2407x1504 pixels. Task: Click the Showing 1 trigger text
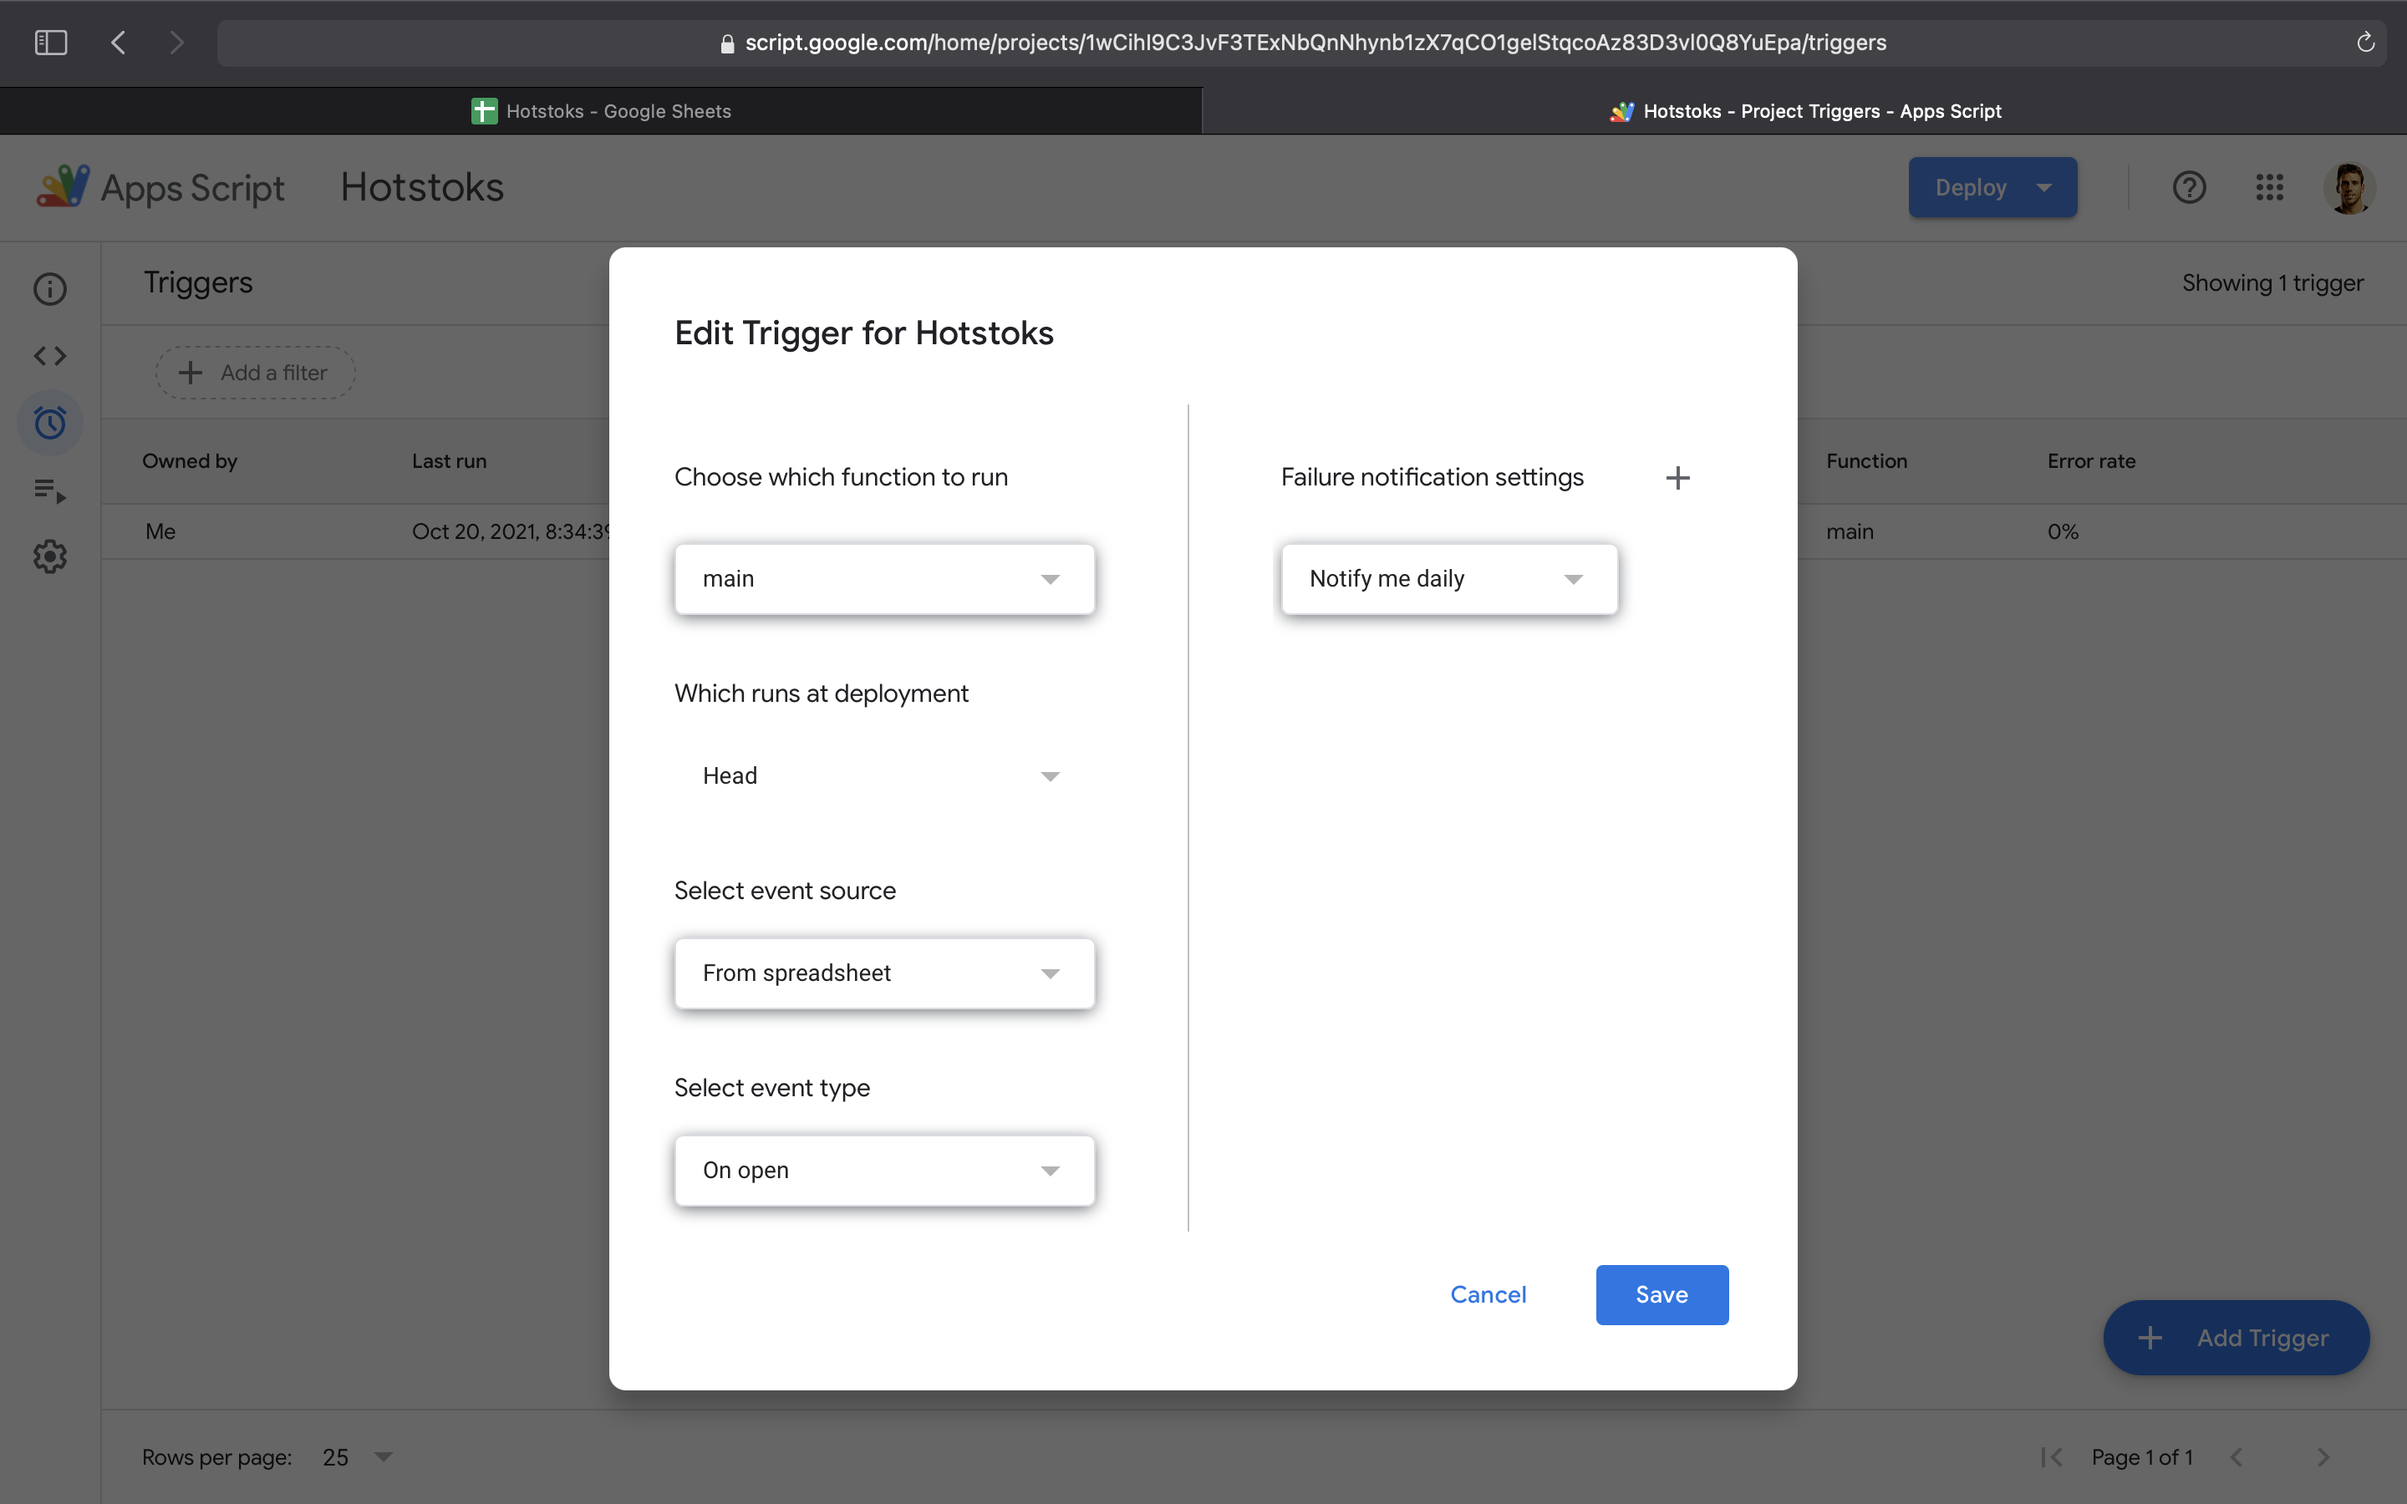click(2272, 283)
